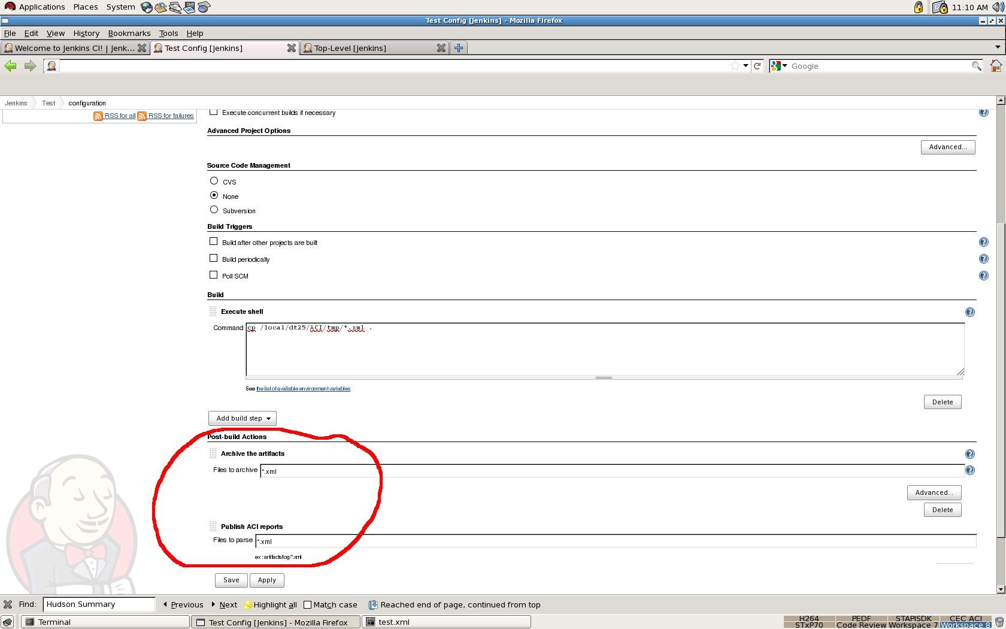Open the Tools menu
The image size is (1006, 629).
point(168,33)
